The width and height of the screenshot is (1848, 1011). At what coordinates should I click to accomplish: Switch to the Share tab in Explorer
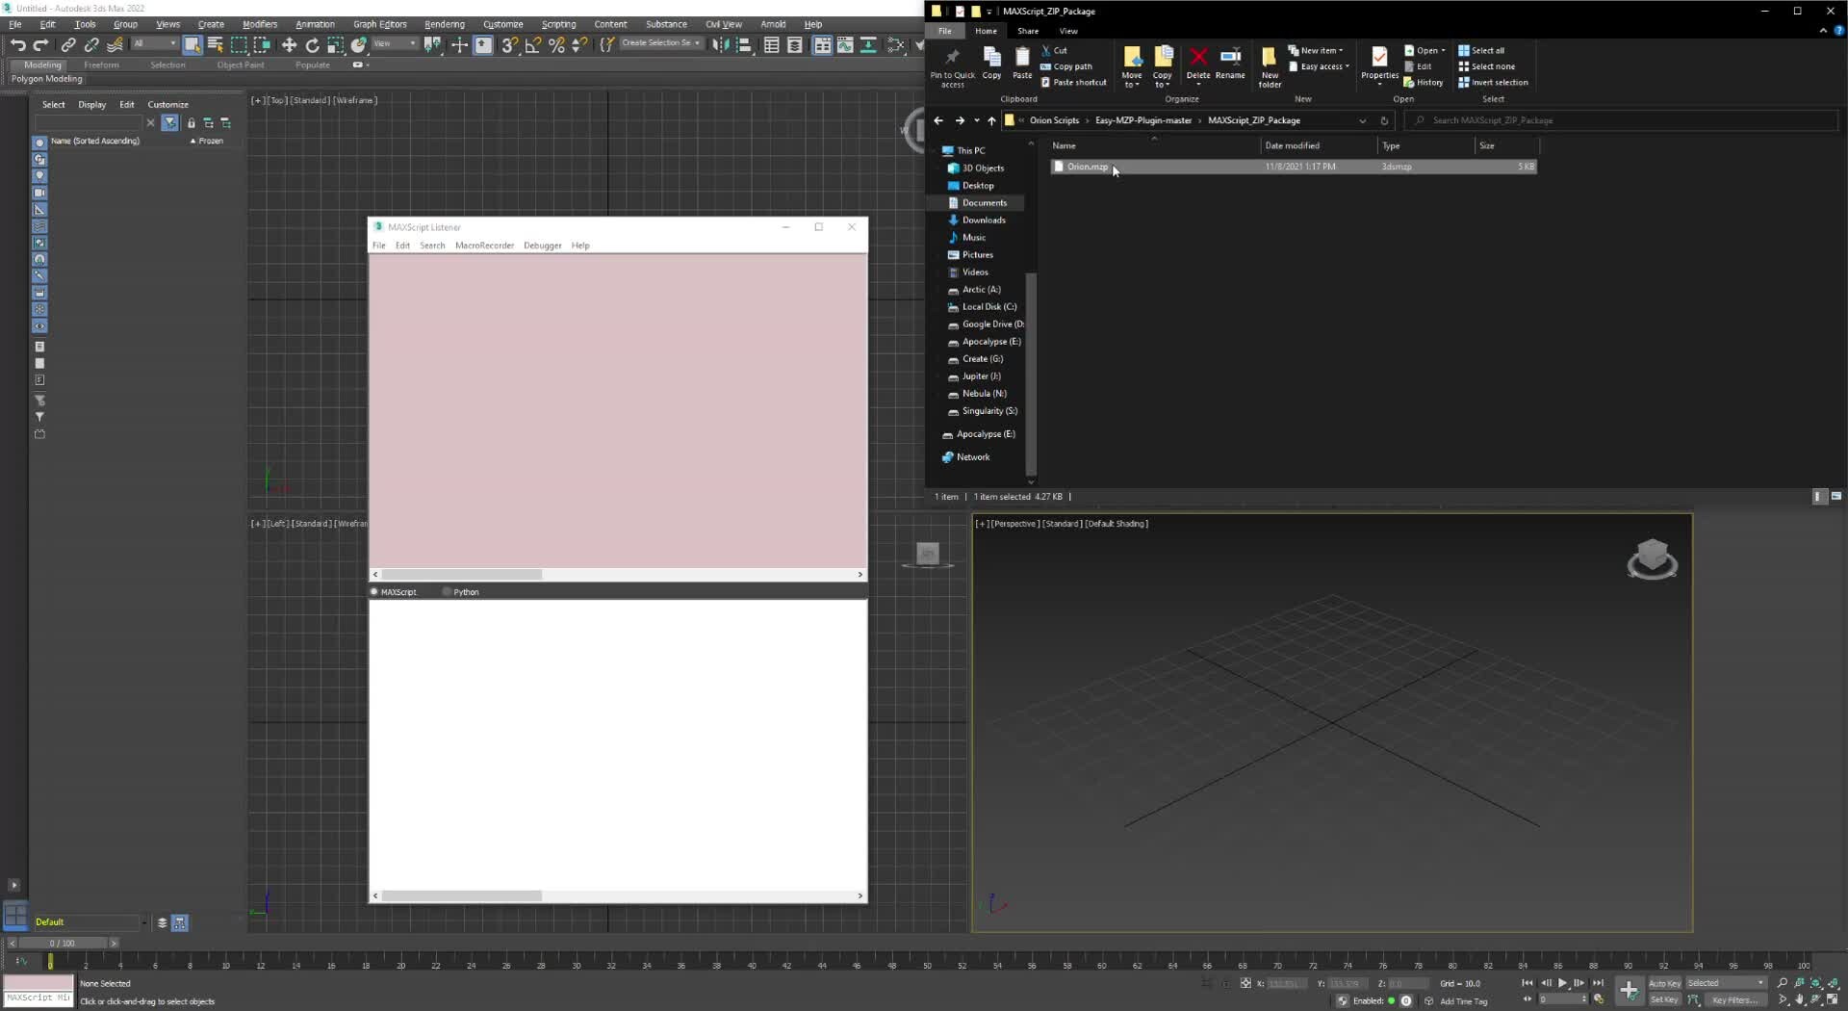pyautogui.click(x=1027, y=31)
